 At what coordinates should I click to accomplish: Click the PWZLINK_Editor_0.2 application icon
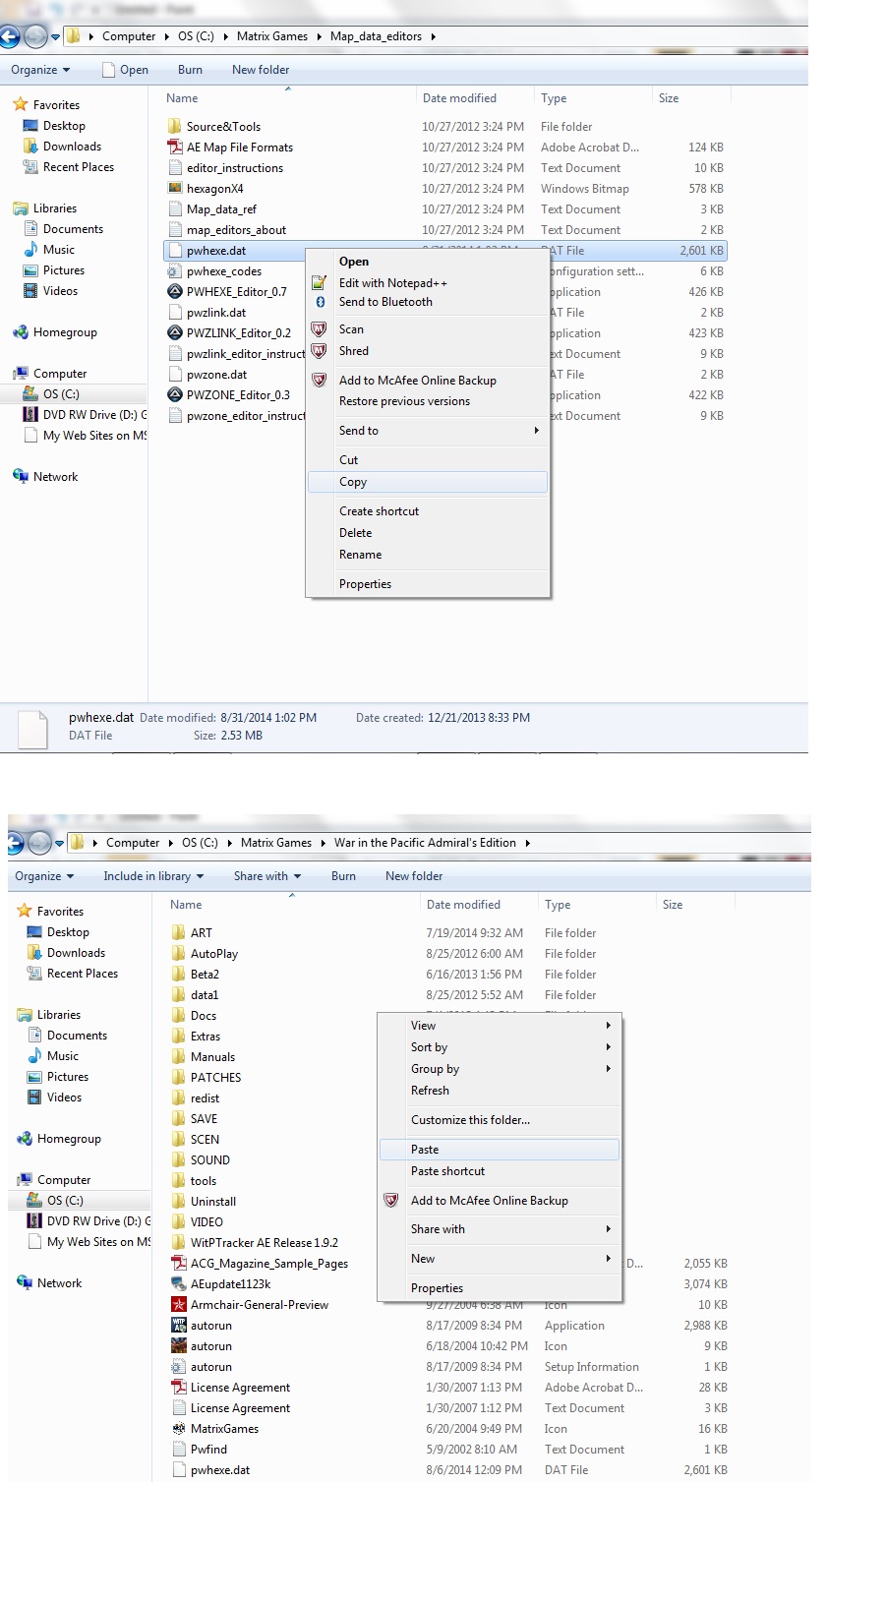pyautogui.click(x=175, y=333)
